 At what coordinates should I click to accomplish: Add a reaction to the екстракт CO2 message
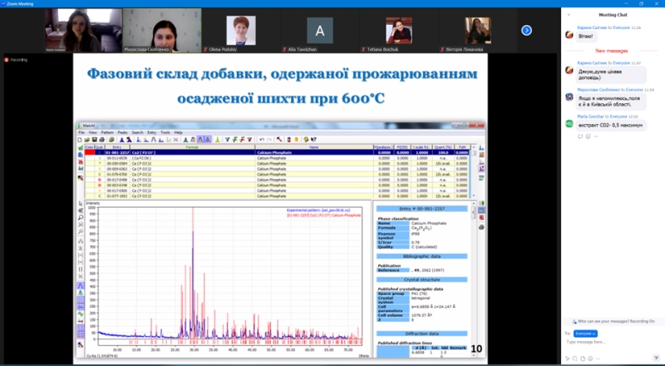588,136
